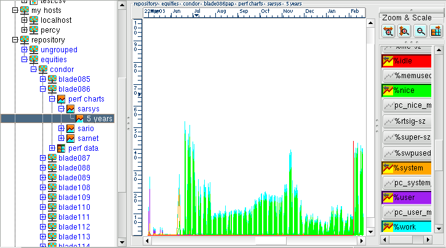Expand the ungrouped tree node
Image resolution: width=446 pixels, height=248 pixels.
coord(25,49)
